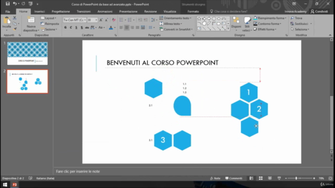Start slideshow icon in status bar
This screenshot has width=335, height=188.
tap(279, 179)
